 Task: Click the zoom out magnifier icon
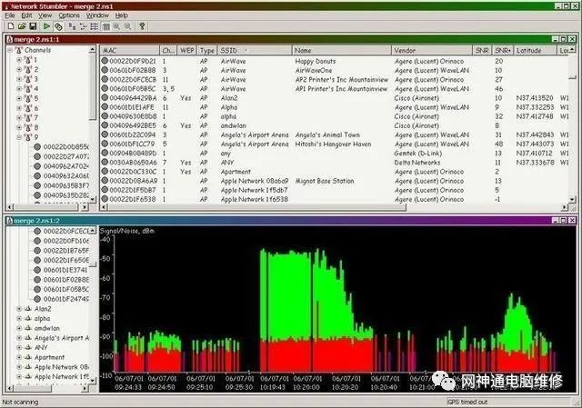(127, 26)
